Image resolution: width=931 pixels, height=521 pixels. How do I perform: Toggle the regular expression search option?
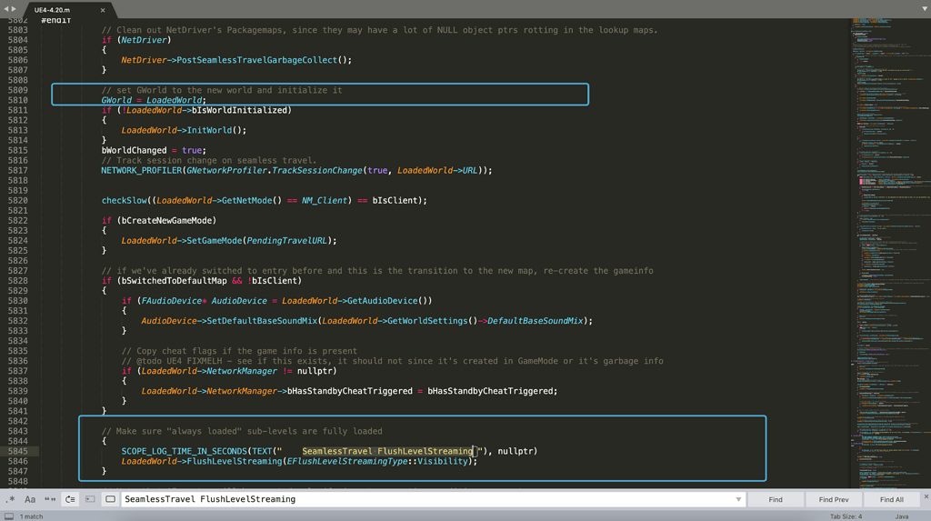coord(10,499)
